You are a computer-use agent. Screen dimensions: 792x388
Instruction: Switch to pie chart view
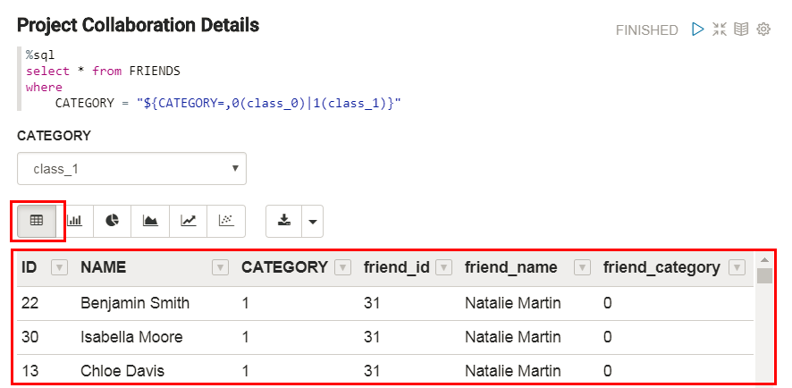click(112, 220)
